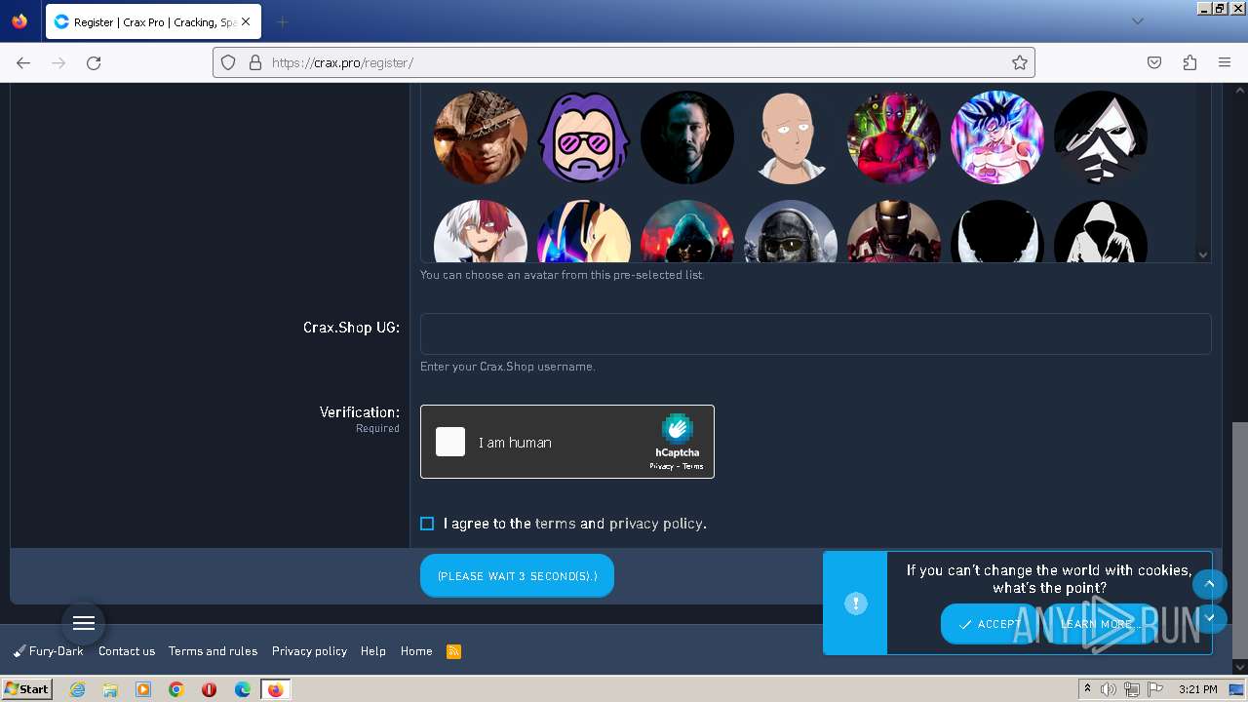Select the black-and-white masked hands avatar

(1101, 137)
